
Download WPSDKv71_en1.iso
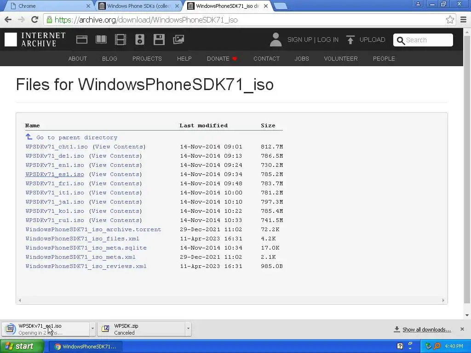pos(55,165)
